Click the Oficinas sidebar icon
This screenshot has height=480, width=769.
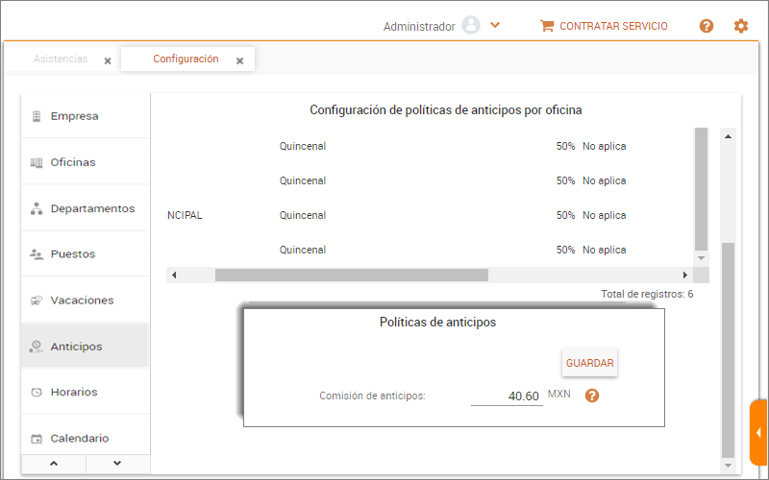click(x=37, y=162)
